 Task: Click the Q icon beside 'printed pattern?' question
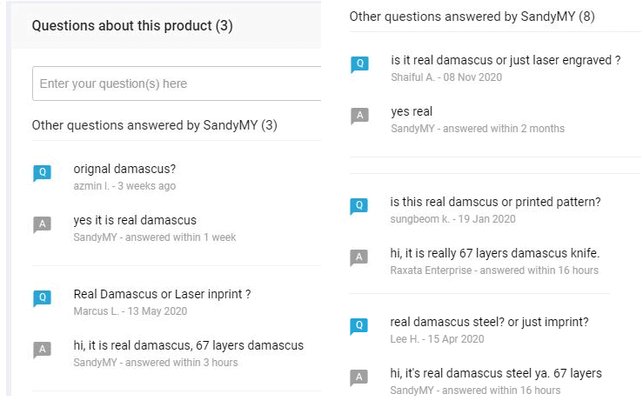click(358, 206)
